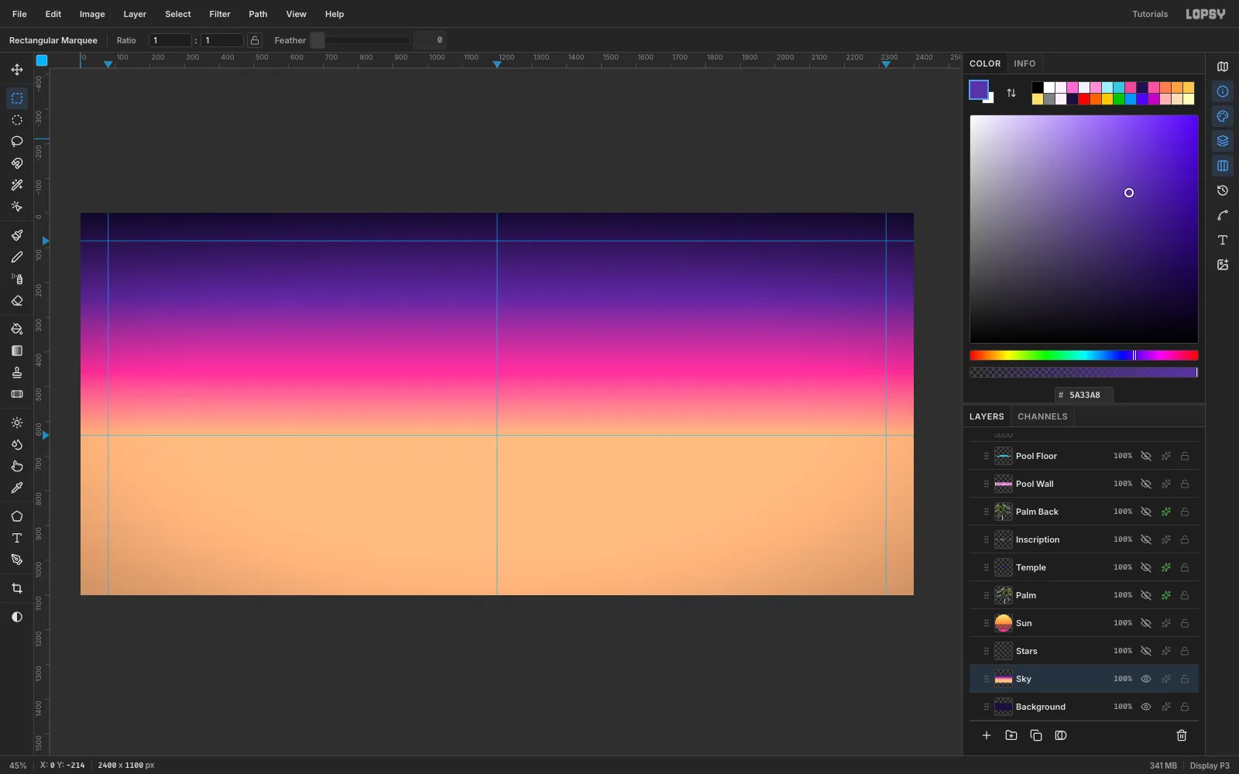Screen dimensions: 1239x774
Task: Hide the Sky layer
Action: coord(1146,679)
